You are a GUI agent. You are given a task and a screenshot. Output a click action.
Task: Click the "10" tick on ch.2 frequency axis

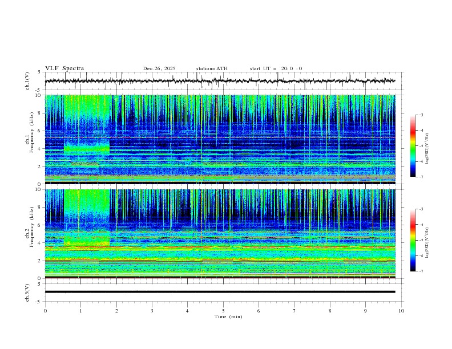(39, 189)
